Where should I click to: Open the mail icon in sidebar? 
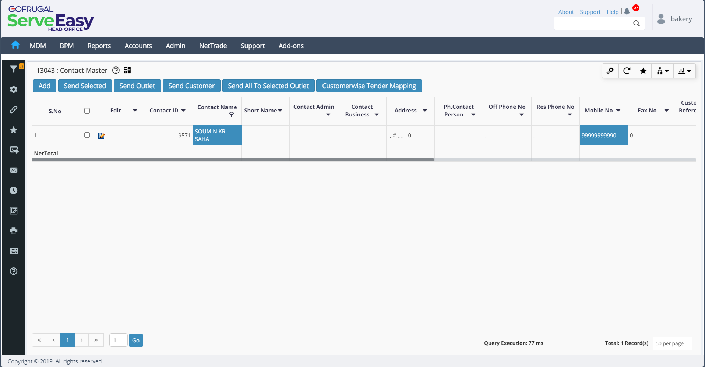click(14, 170)
